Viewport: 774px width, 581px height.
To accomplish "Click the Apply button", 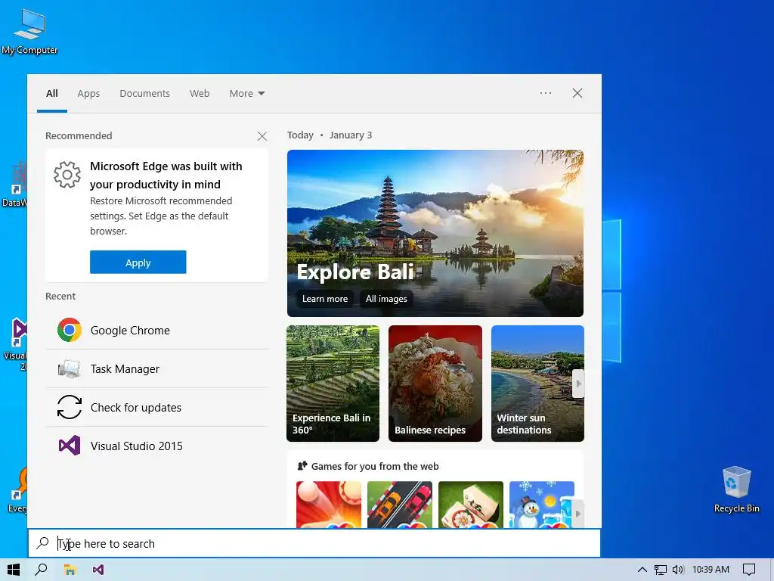I will 138,263.
